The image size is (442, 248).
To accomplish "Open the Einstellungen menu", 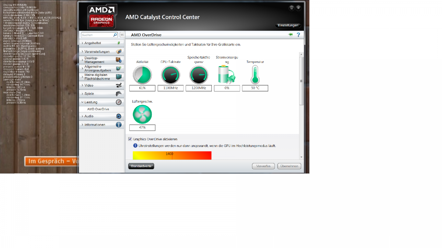I will pyautogui.click(x=288, y=25).
